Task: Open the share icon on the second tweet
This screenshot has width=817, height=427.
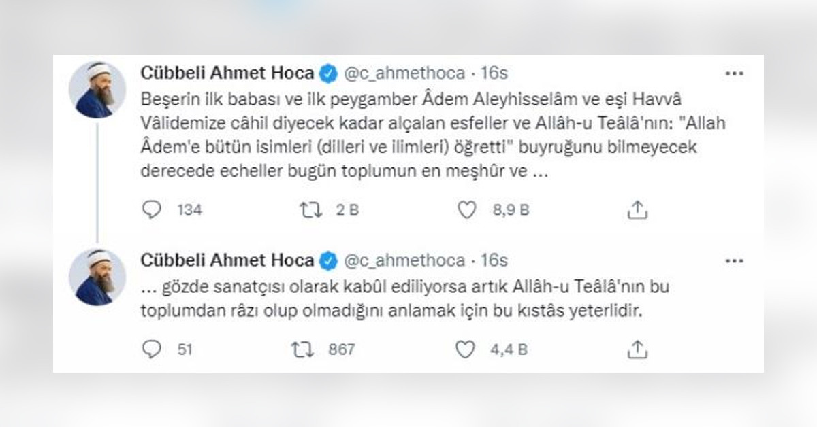Action: (639, 349)
